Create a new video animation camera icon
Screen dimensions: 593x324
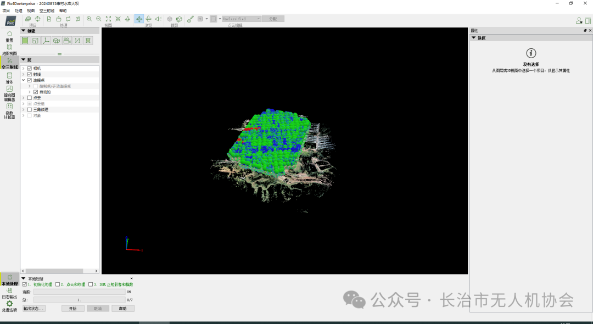67,41
